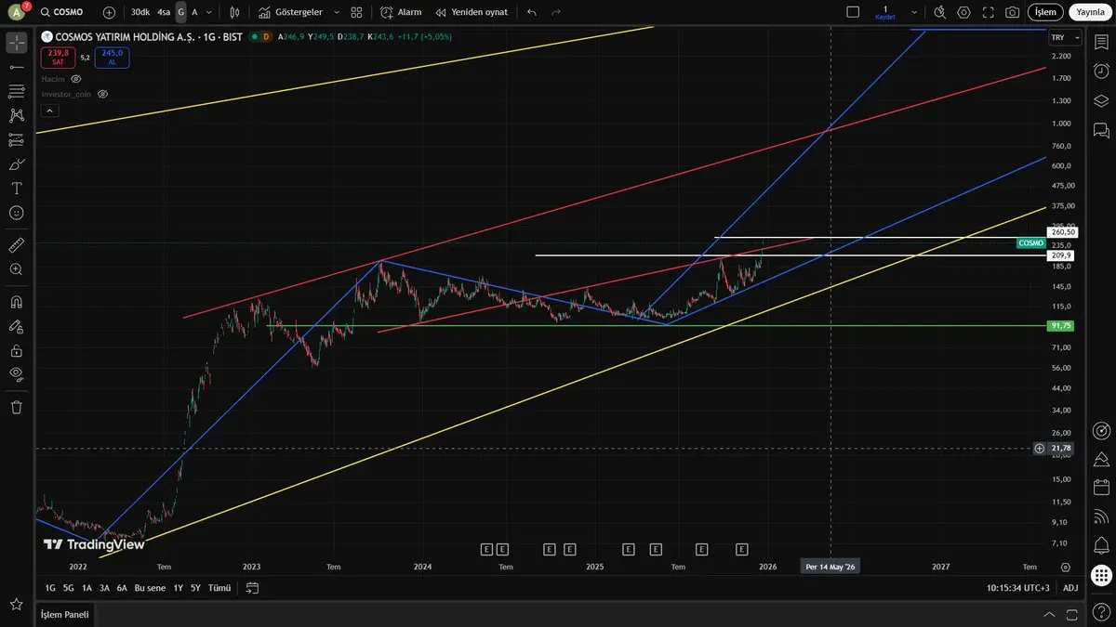
Task: Toggle hide all drawings eye icon
Action: [16, 374]
